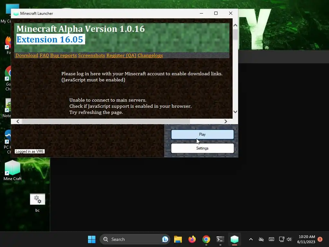The image size is (329, 247).
Task: Click the '(JavaScript must be enabled)' text
Action: pyautogui.click(x=93, y=80)
